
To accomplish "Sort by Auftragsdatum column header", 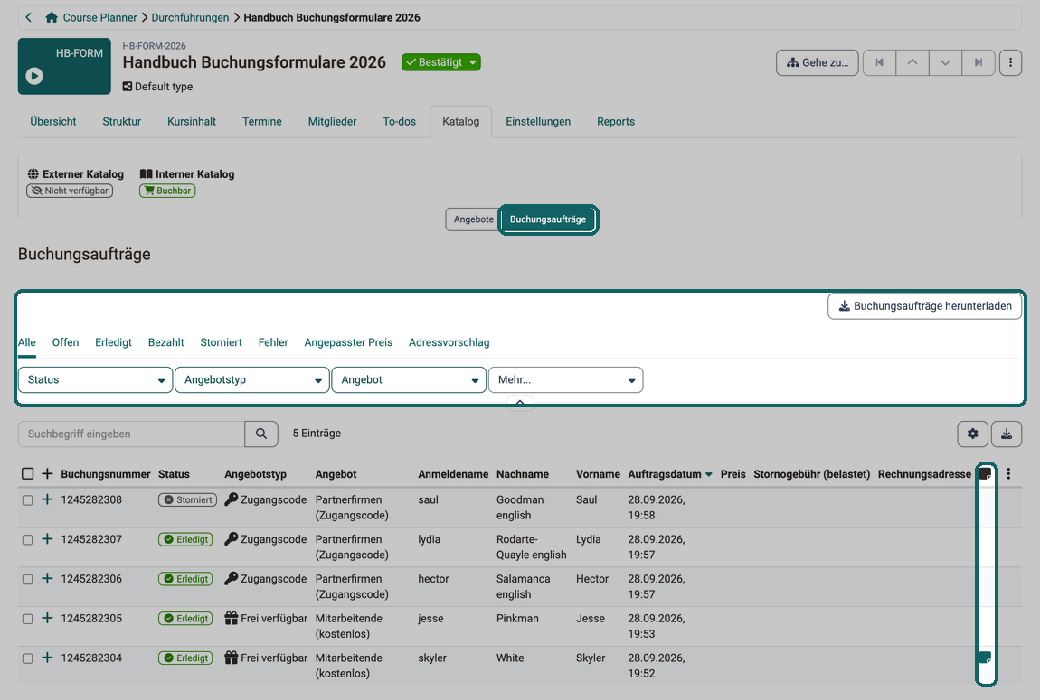I will pyautogui.click(x=670, y=474).
